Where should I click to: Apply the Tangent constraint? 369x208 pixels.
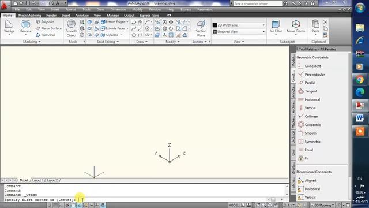307,91
